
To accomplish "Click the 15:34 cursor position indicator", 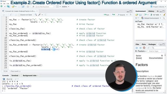I will pyautogui.click(x=5, y=71).
